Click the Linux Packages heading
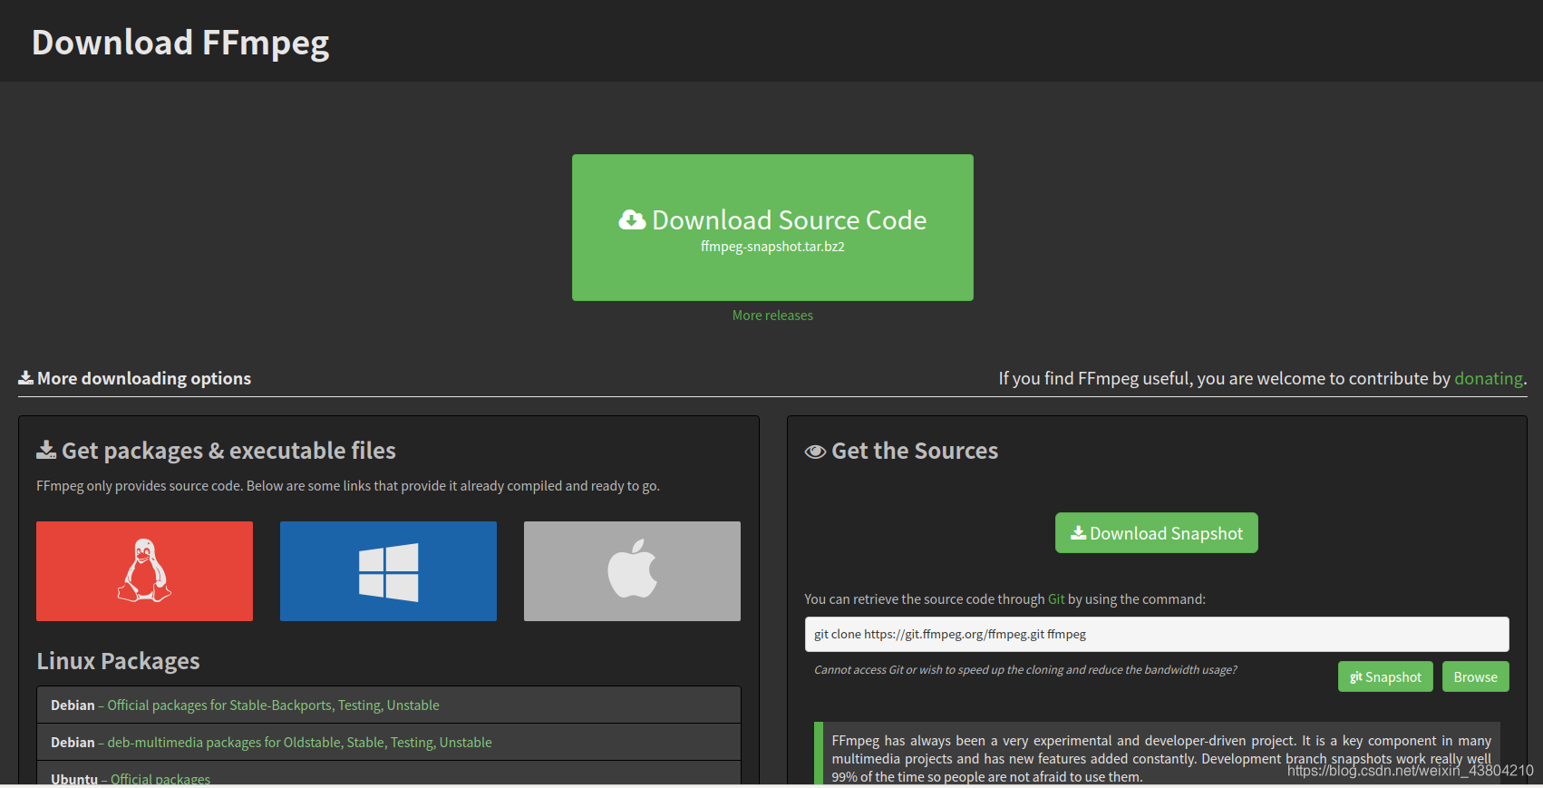The image size is (1543, 788). coord(118,661)
